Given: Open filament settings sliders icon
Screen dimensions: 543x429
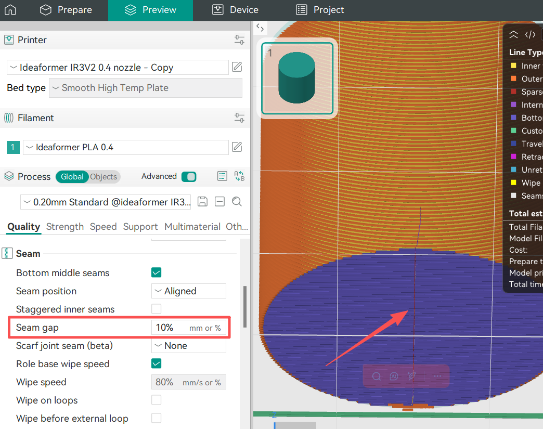Looking at the screenshot, I should click(239, 118).
